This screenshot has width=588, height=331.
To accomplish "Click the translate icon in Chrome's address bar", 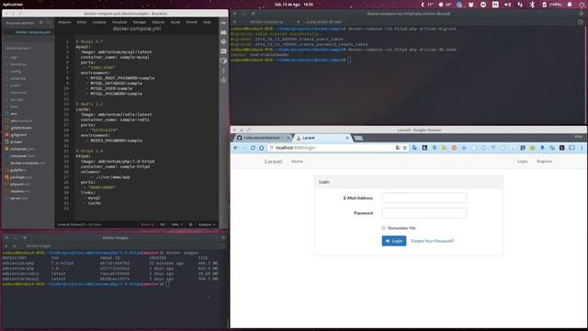I will [398, 148].
